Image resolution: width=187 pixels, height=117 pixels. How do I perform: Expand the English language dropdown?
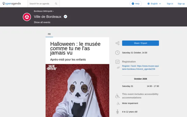point(154,4)
